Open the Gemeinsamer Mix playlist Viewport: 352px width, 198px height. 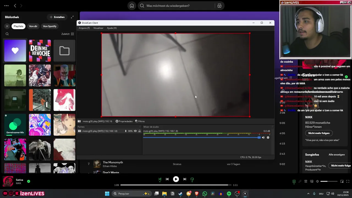coord(15,125)
